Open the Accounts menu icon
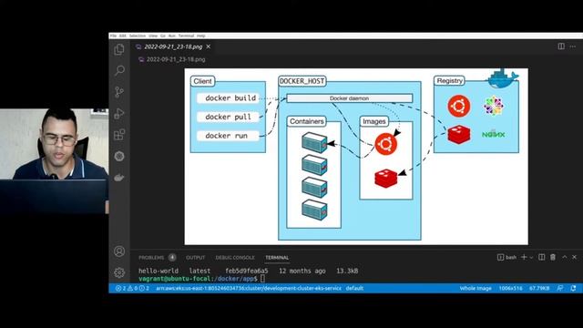Image resolution: width=583 pixels, height=328 pixels. [x=119, y=251]
